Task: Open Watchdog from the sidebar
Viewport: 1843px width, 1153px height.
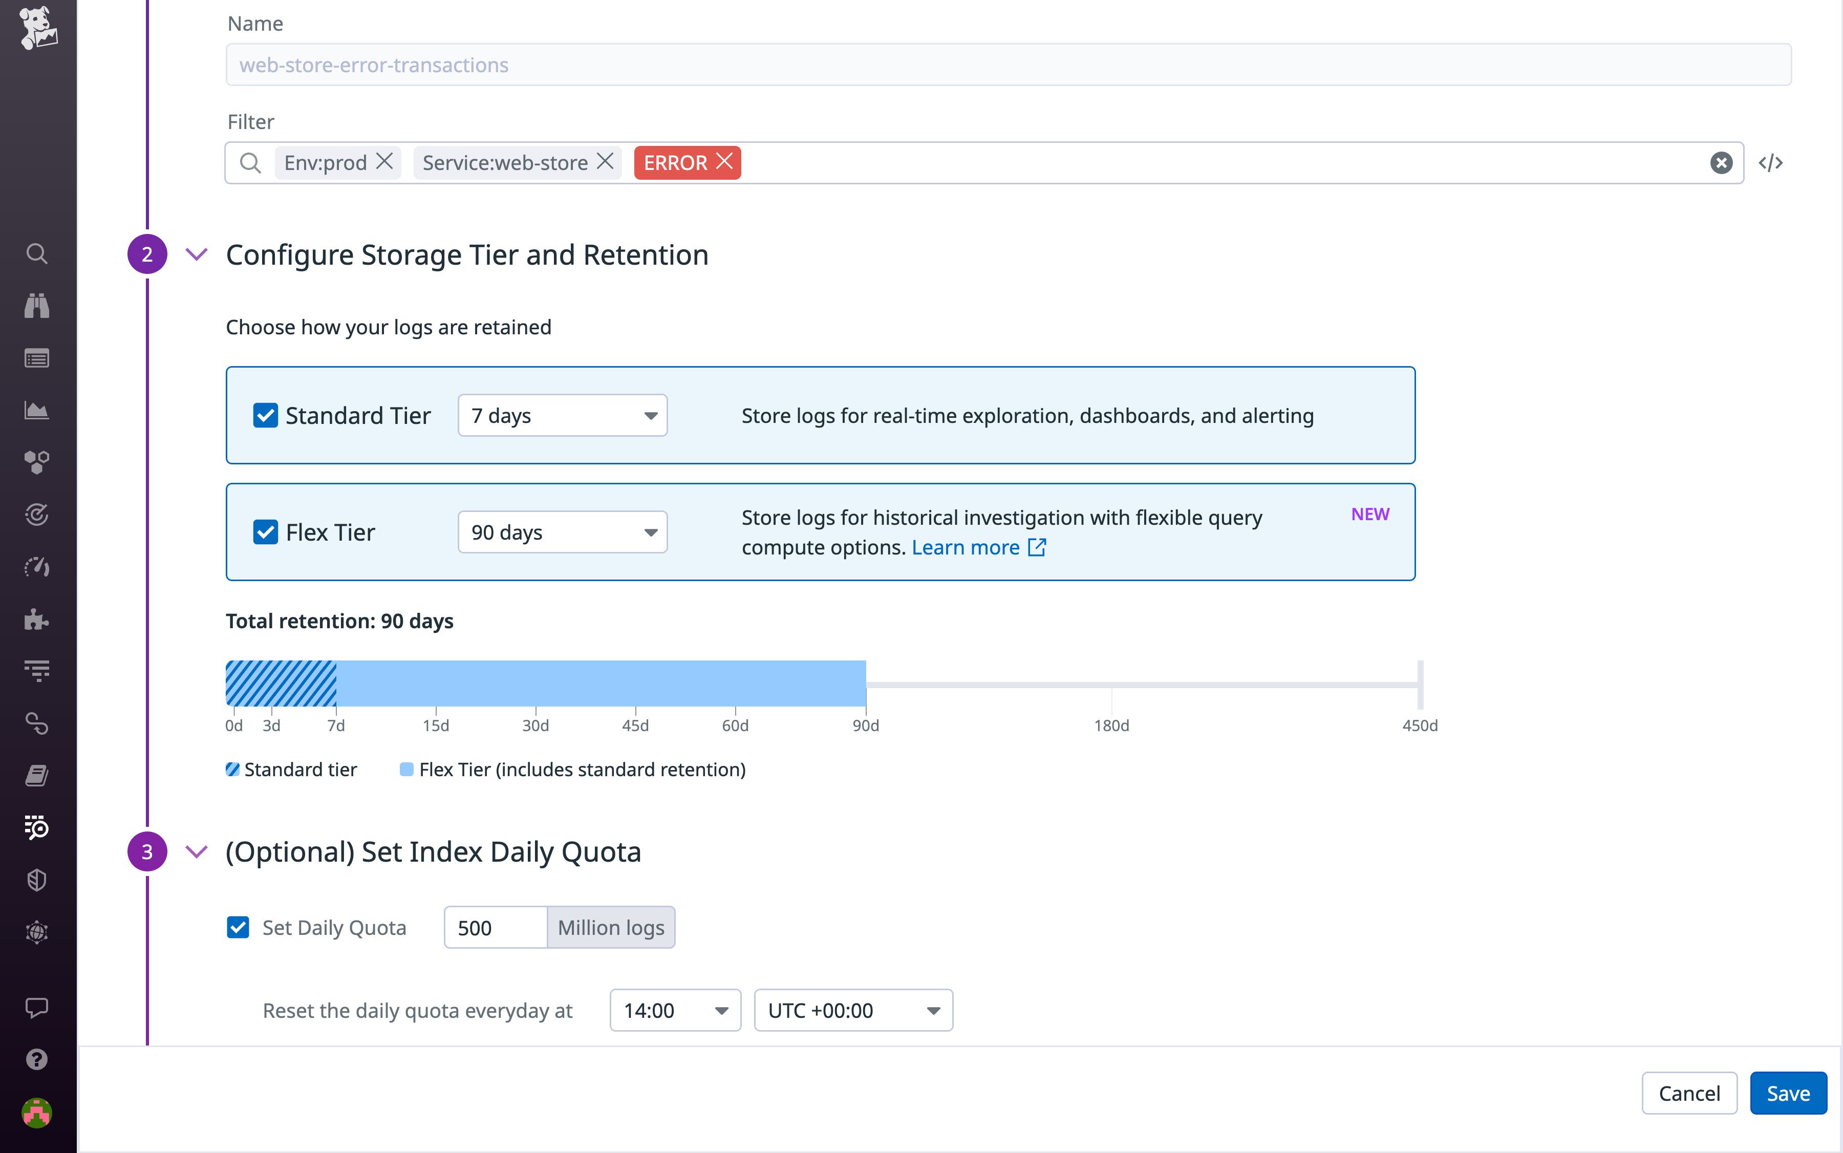Action: pos(36,306)
